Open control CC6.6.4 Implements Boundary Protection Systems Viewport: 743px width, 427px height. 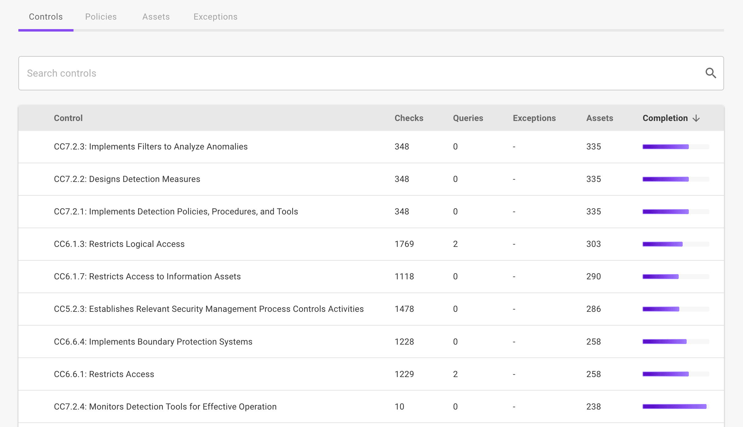(153, 341)
